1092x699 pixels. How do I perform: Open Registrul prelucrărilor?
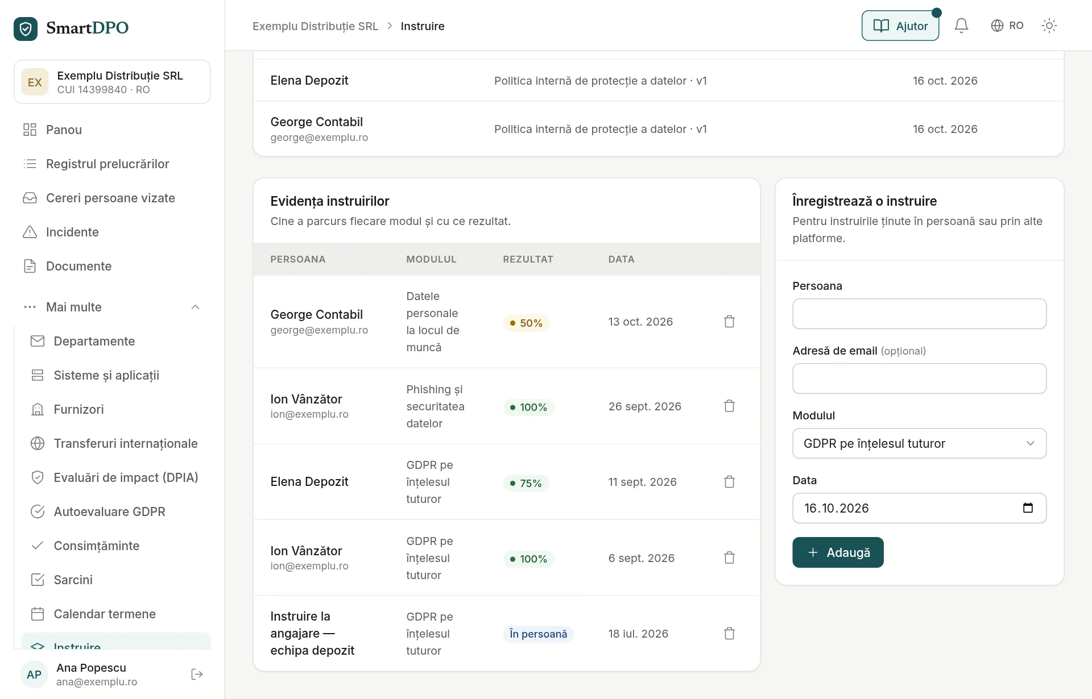pyautogui.click(x=112, y=164)
